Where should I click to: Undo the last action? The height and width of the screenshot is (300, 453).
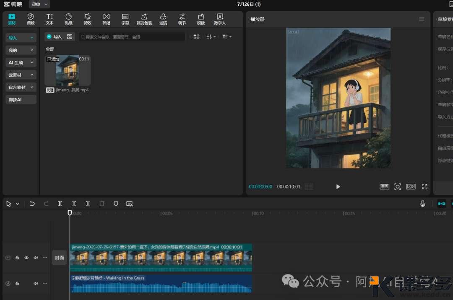[x=32, y=204]
